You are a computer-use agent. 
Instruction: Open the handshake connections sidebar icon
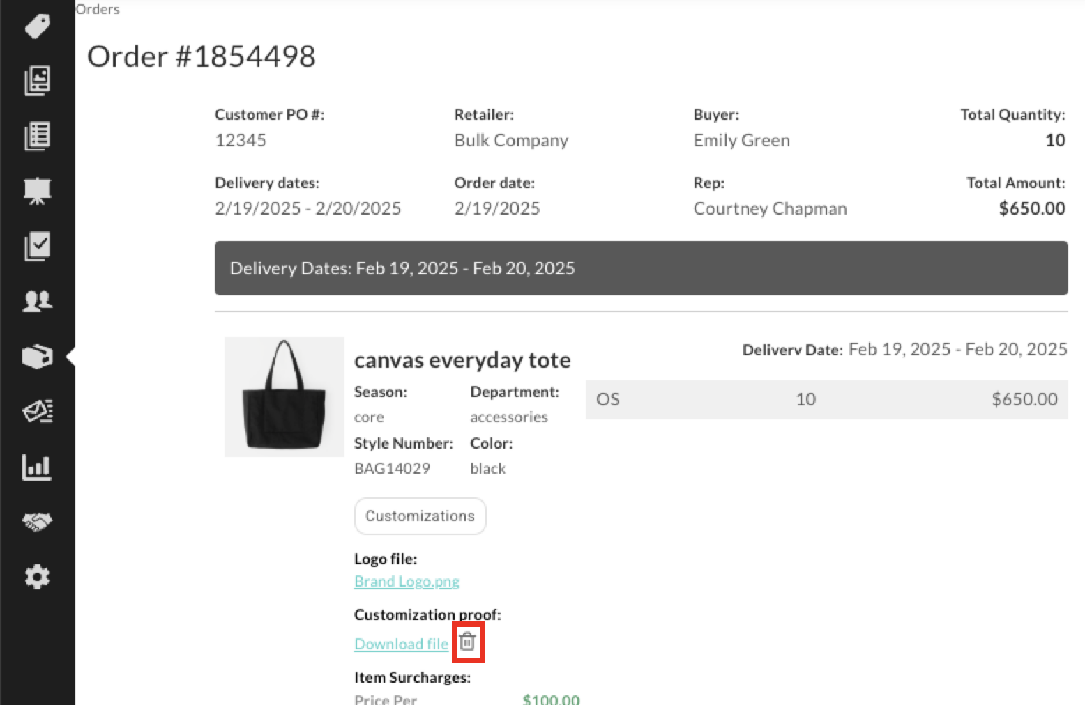(37, 522)
